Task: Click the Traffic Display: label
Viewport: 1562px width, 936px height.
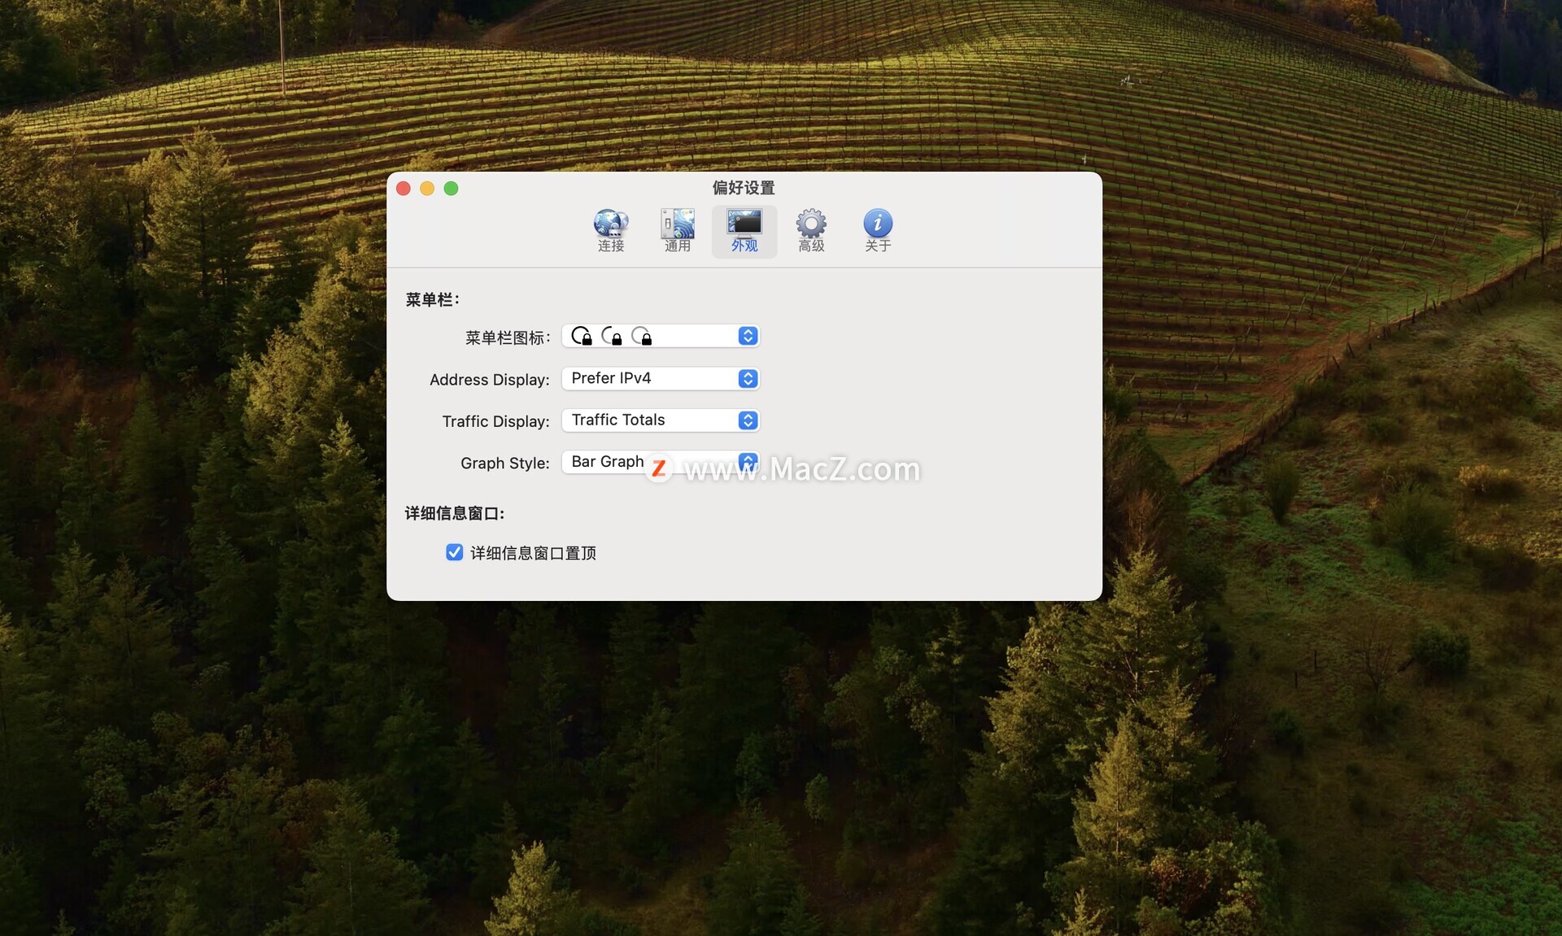Action: coord(496,421)
